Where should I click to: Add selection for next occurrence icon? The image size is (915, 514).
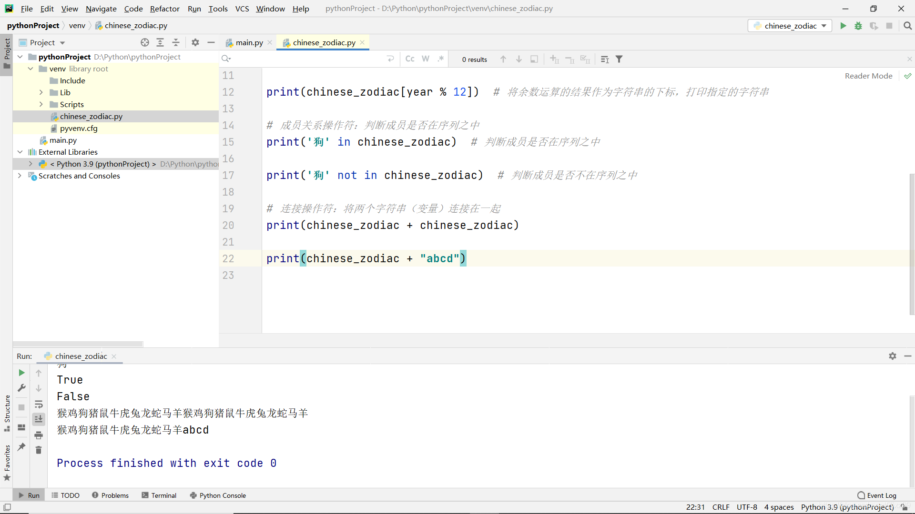pos(554,59)
